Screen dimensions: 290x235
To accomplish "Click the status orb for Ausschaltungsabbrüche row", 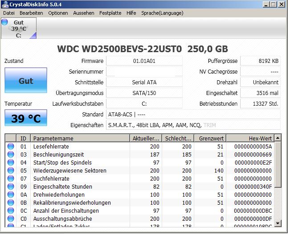I will [x=11, y=219].
